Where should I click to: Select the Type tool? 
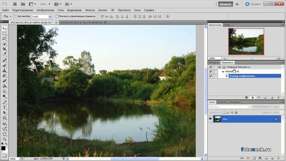click(4, 107)
